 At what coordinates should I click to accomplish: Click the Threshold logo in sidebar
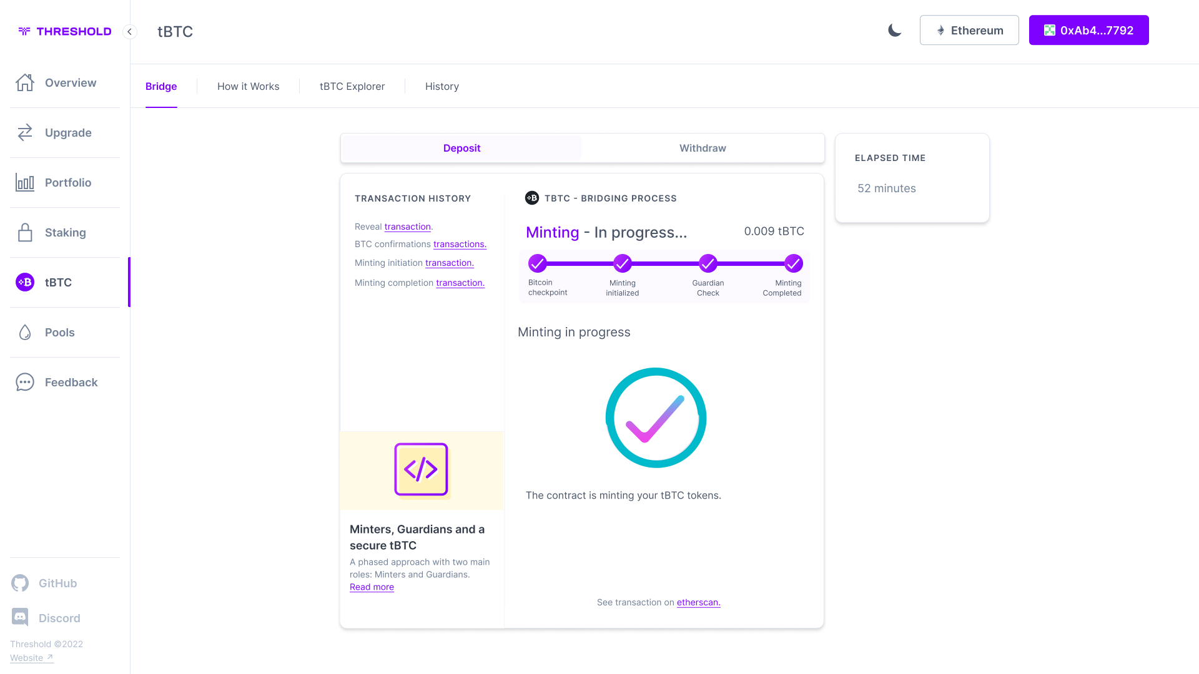[x=65, y=31]
